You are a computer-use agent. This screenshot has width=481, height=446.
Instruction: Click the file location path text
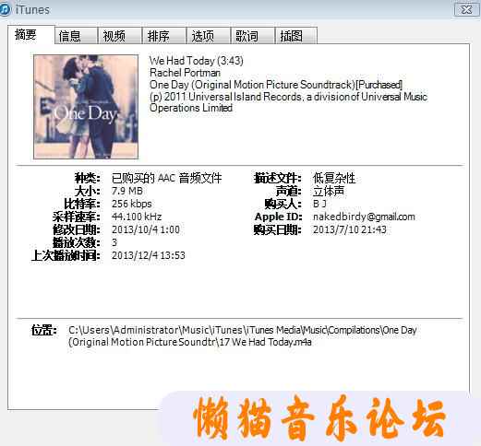click(x=243, y=336)
